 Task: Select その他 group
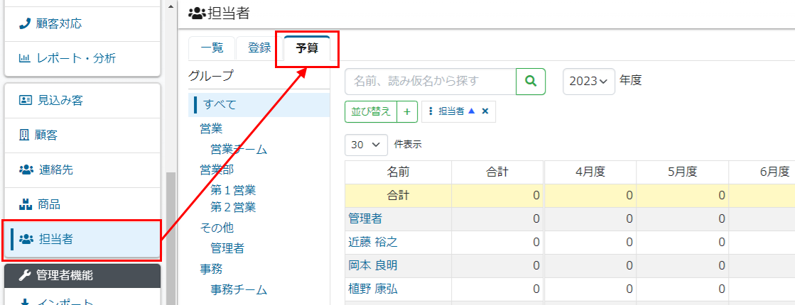coord(217,228)
